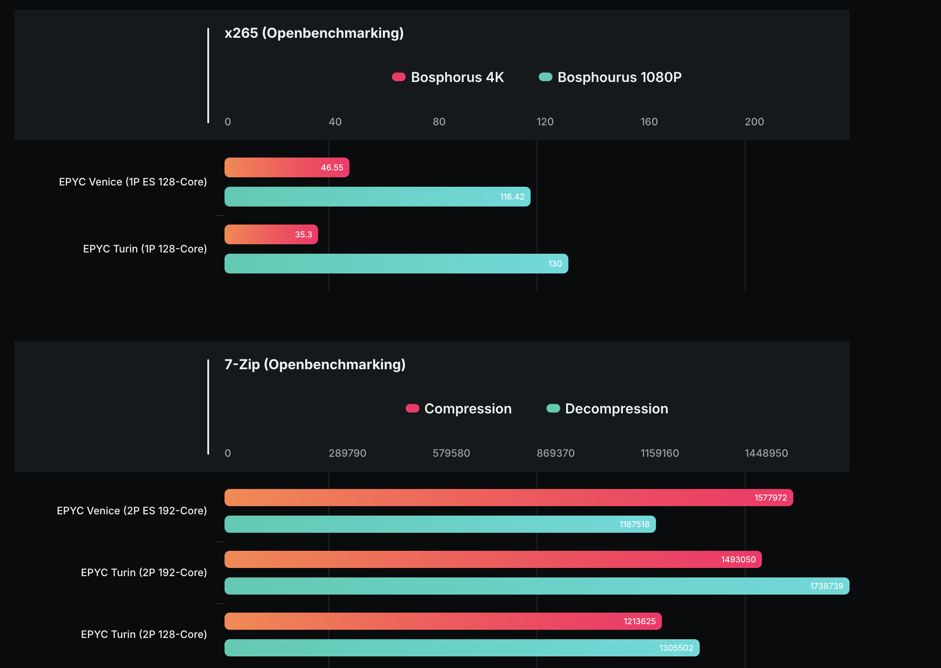Click the 1305502 decompression bar
This screenshot has width=941, height=668.
coord(461,648)
